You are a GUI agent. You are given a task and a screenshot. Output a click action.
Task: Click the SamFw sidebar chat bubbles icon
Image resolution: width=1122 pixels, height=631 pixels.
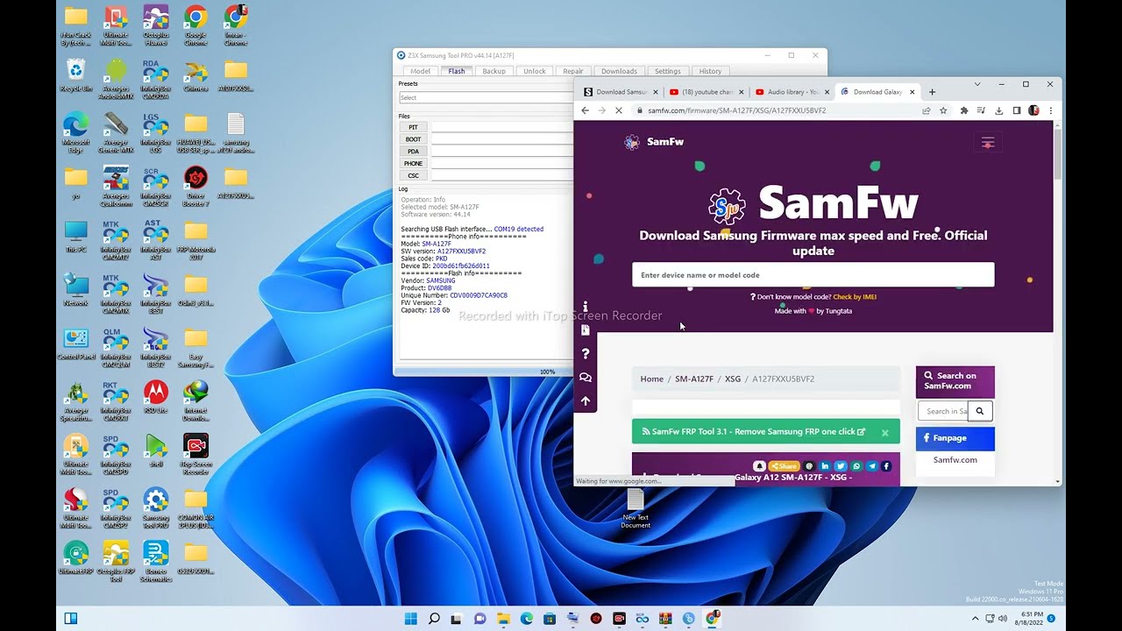pyautogui.click(x=586, y=378)
